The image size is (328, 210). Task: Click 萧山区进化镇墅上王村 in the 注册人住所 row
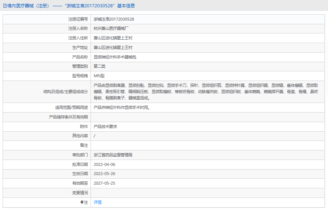pos(113,38)
